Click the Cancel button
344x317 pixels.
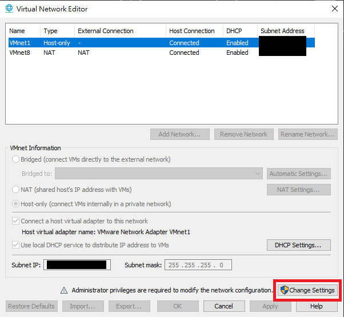pos(224,306)
